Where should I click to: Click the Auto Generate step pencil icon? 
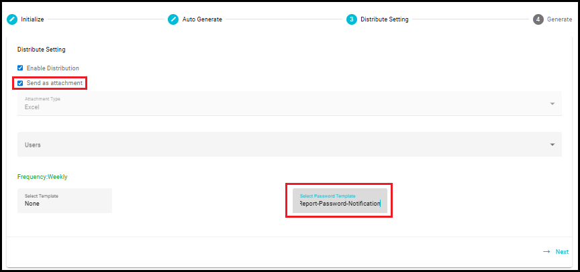tap(173, 19)
